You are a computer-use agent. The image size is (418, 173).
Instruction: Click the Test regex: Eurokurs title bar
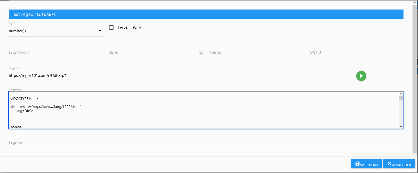click(206, 14)
